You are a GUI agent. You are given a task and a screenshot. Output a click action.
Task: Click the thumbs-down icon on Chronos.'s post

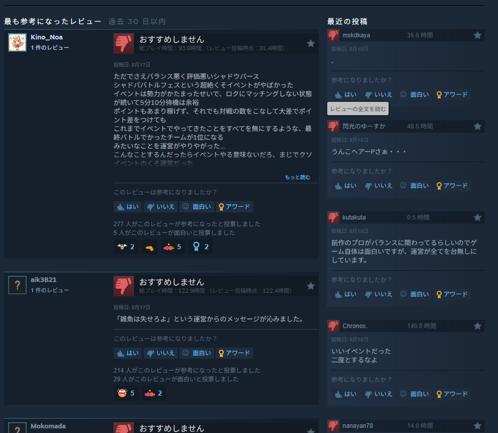click(x=333, y=326)
